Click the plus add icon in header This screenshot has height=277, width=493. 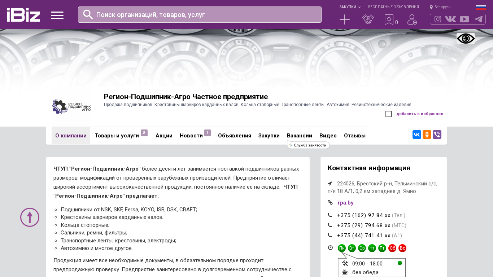coord(345,19)
